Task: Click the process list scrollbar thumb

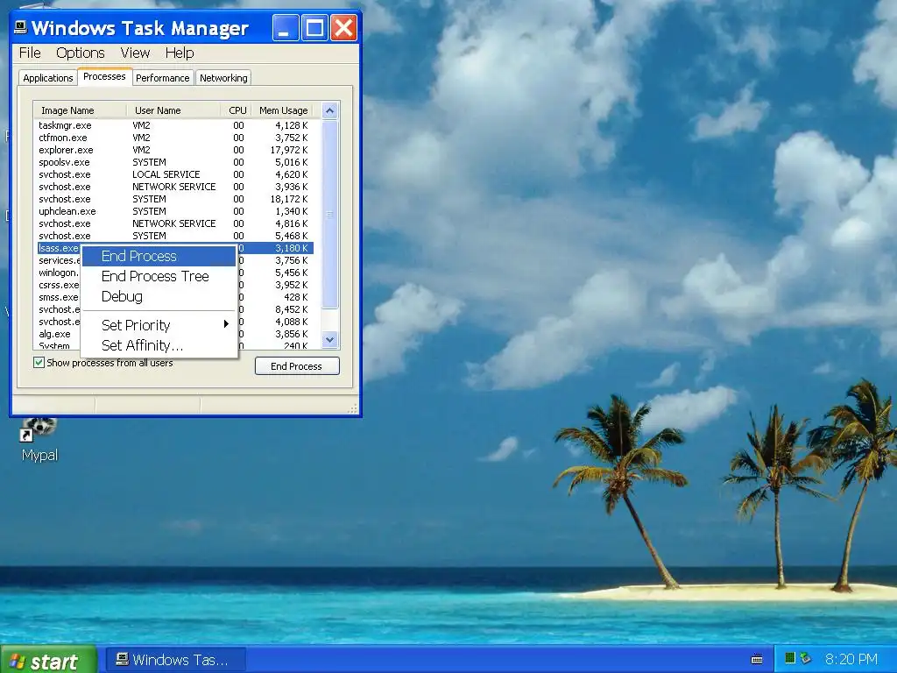Action: coord(330,215)
